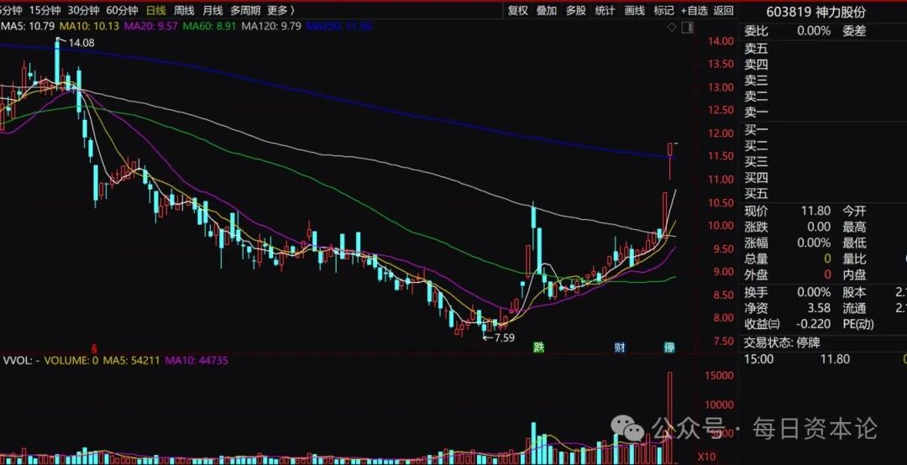
Task: Click the 停 suspension marker icon
Action: pos(669,347)
